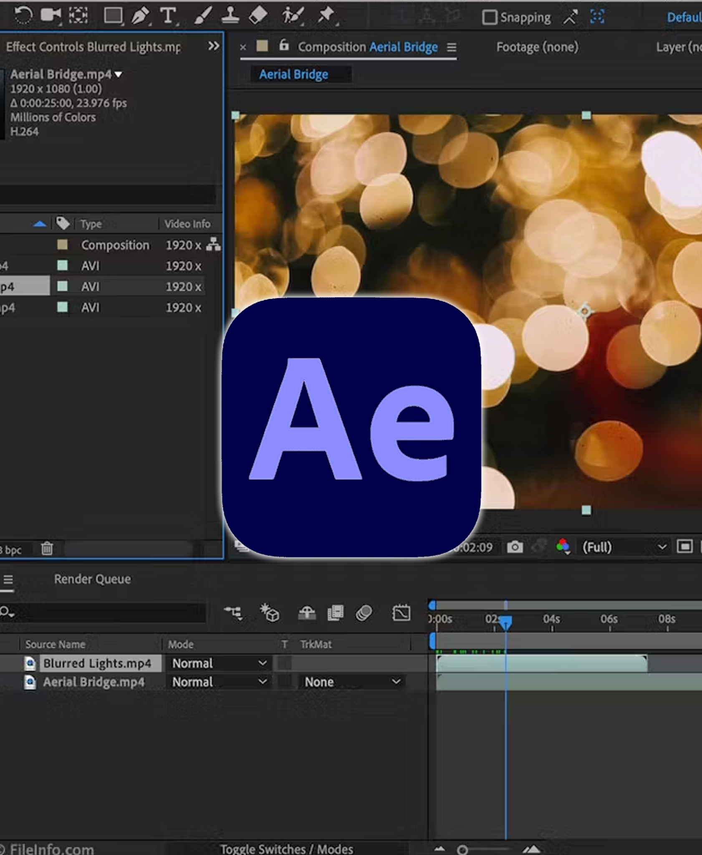Viewport: 702px width, 855px height.
Task: Collapse the Aerial Bridge.mp4 footage details
Action: tap(118, 74)
